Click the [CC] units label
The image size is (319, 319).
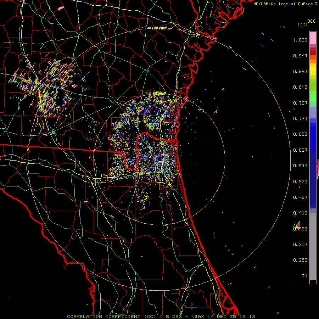302,24
